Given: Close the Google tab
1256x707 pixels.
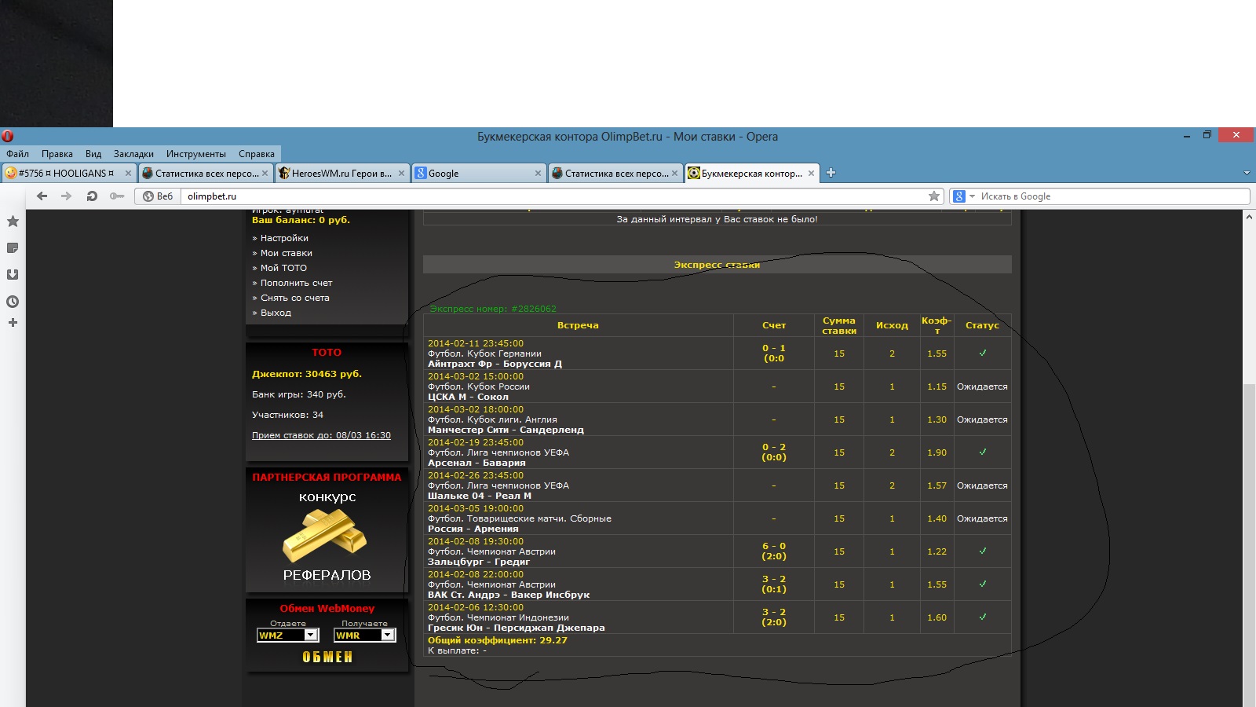Looking at the screenshot, I should [x=538, y=174].
